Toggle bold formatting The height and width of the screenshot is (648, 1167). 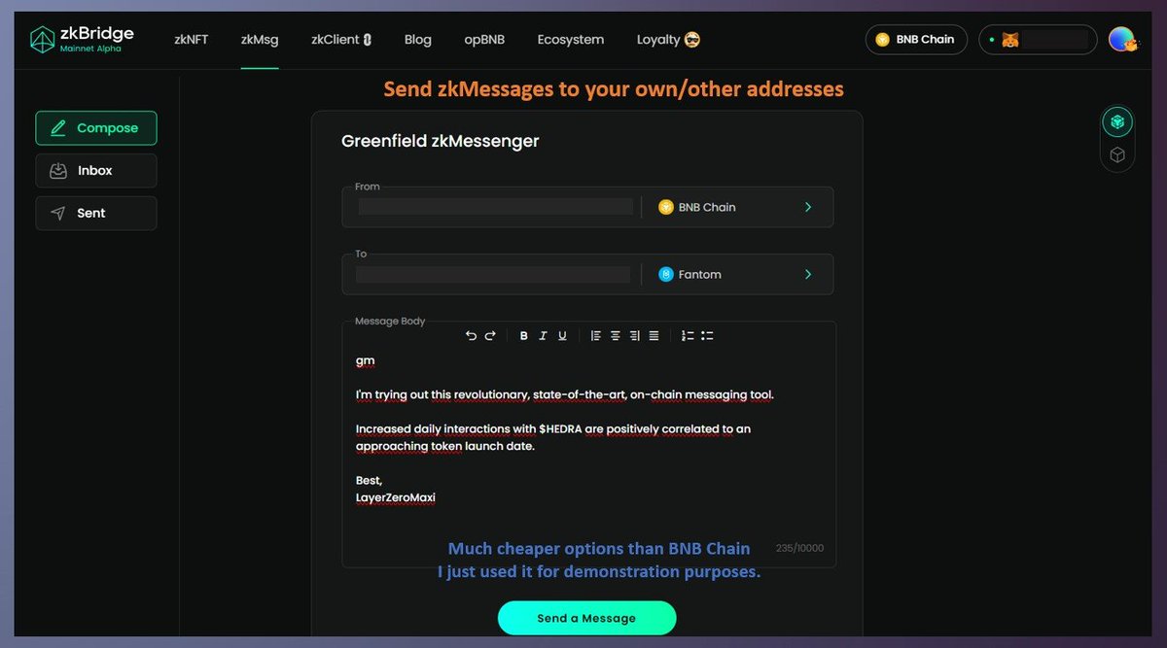[523, 335]
